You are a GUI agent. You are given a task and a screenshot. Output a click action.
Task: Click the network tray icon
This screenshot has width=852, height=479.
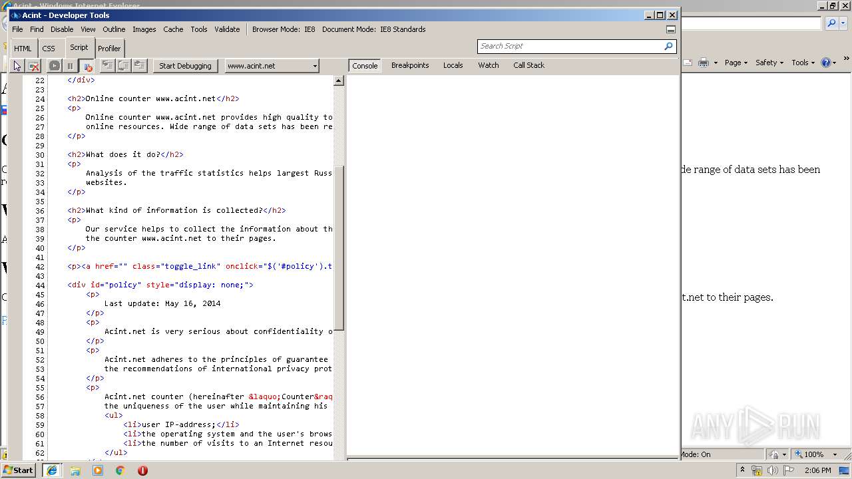click(x=757, y=470)
